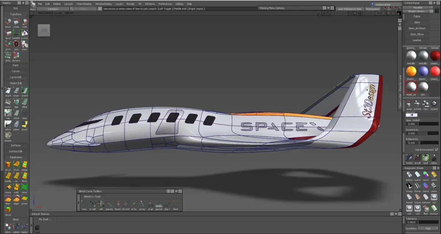Select the scale transform tool

coord(24,22)
